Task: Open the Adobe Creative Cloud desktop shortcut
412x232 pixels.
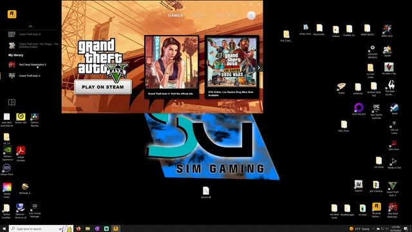Action: (7, 191)
